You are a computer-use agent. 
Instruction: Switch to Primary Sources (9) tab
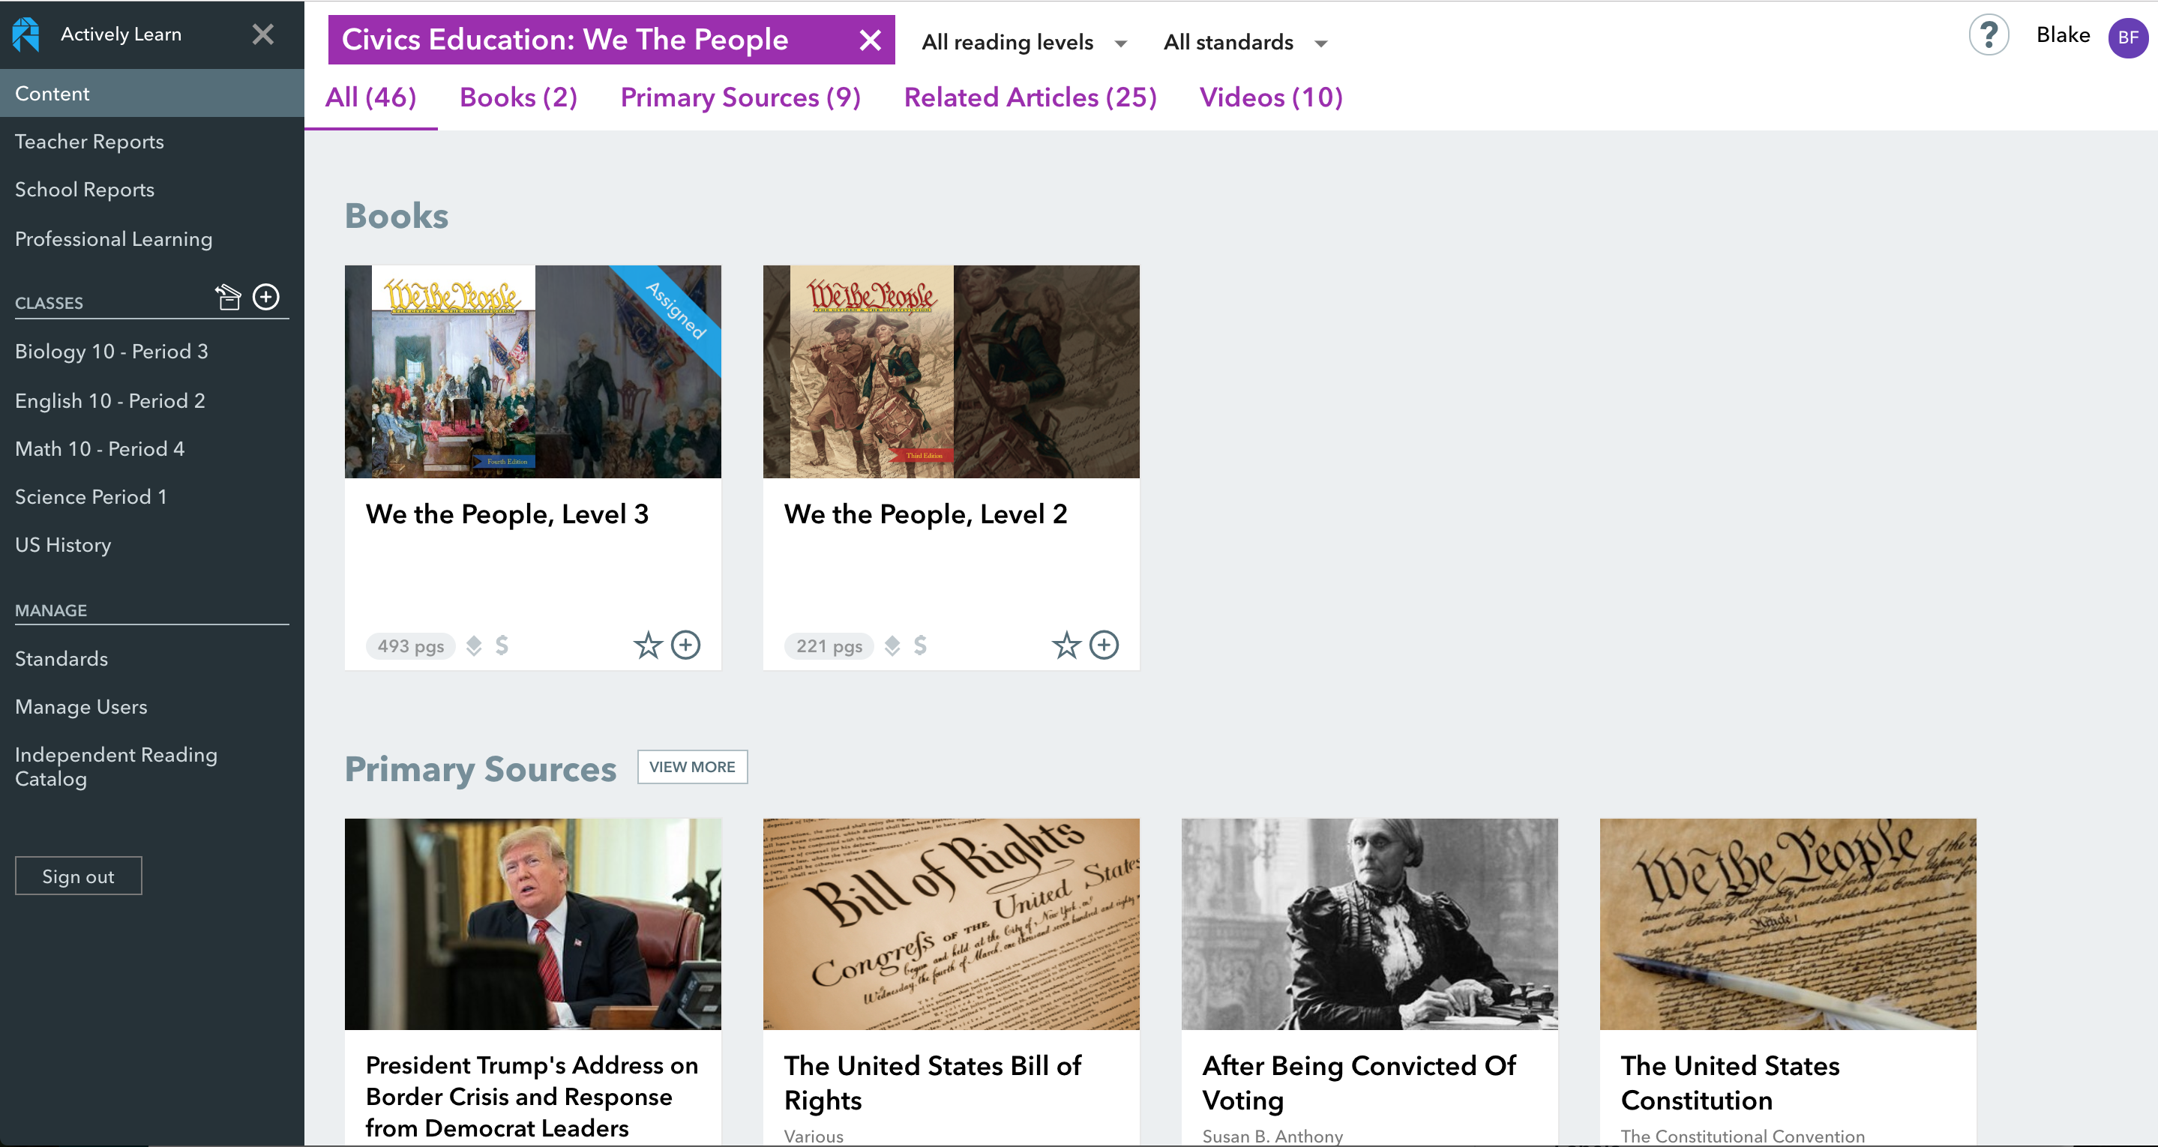tap(741, 98)
